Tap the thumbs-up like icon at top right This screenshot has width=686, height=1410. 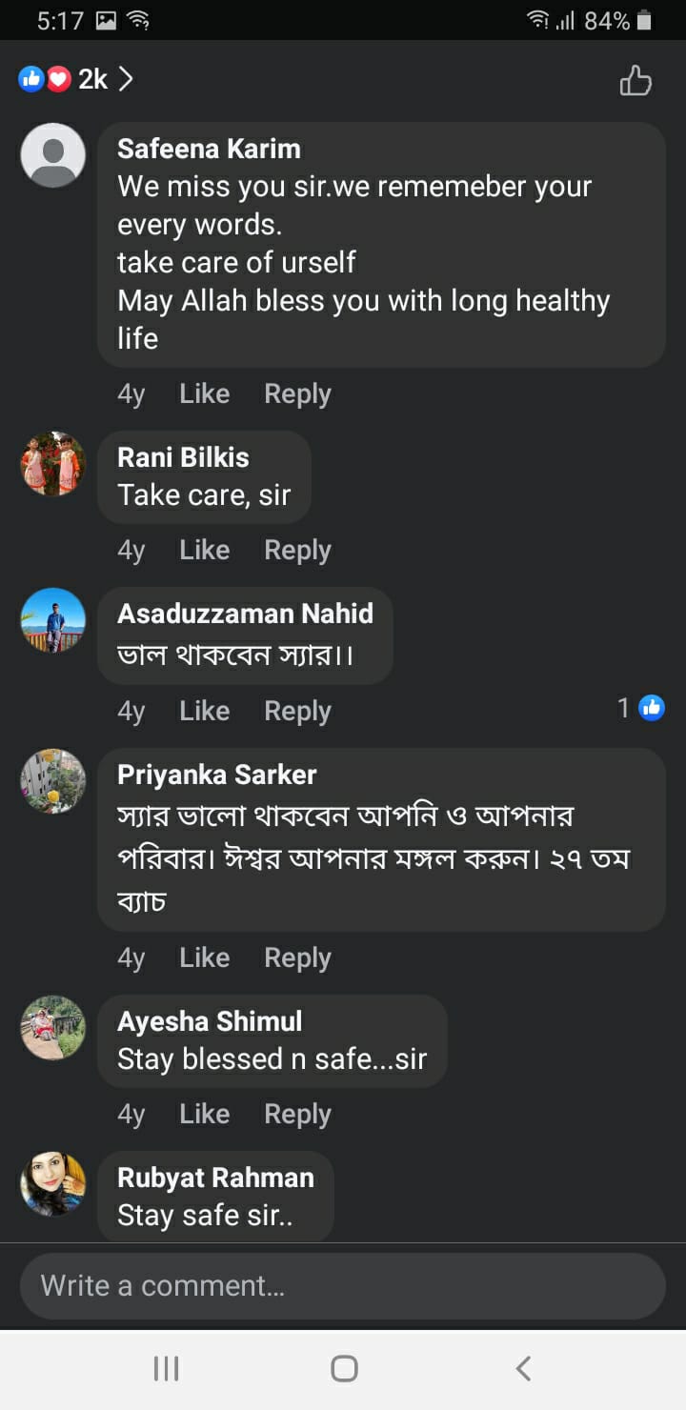pyautogui.click(x=636, y=81)
